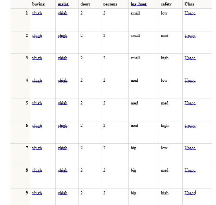
Task: Select the 'lug_boot' header cell
Action: click(x=144, y=4)
